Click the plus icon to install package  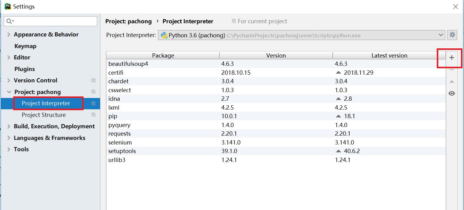coord(451,58)
